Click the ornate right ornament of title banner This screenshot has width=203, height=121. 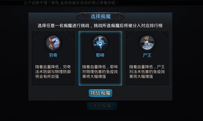[x=119, y=16]
